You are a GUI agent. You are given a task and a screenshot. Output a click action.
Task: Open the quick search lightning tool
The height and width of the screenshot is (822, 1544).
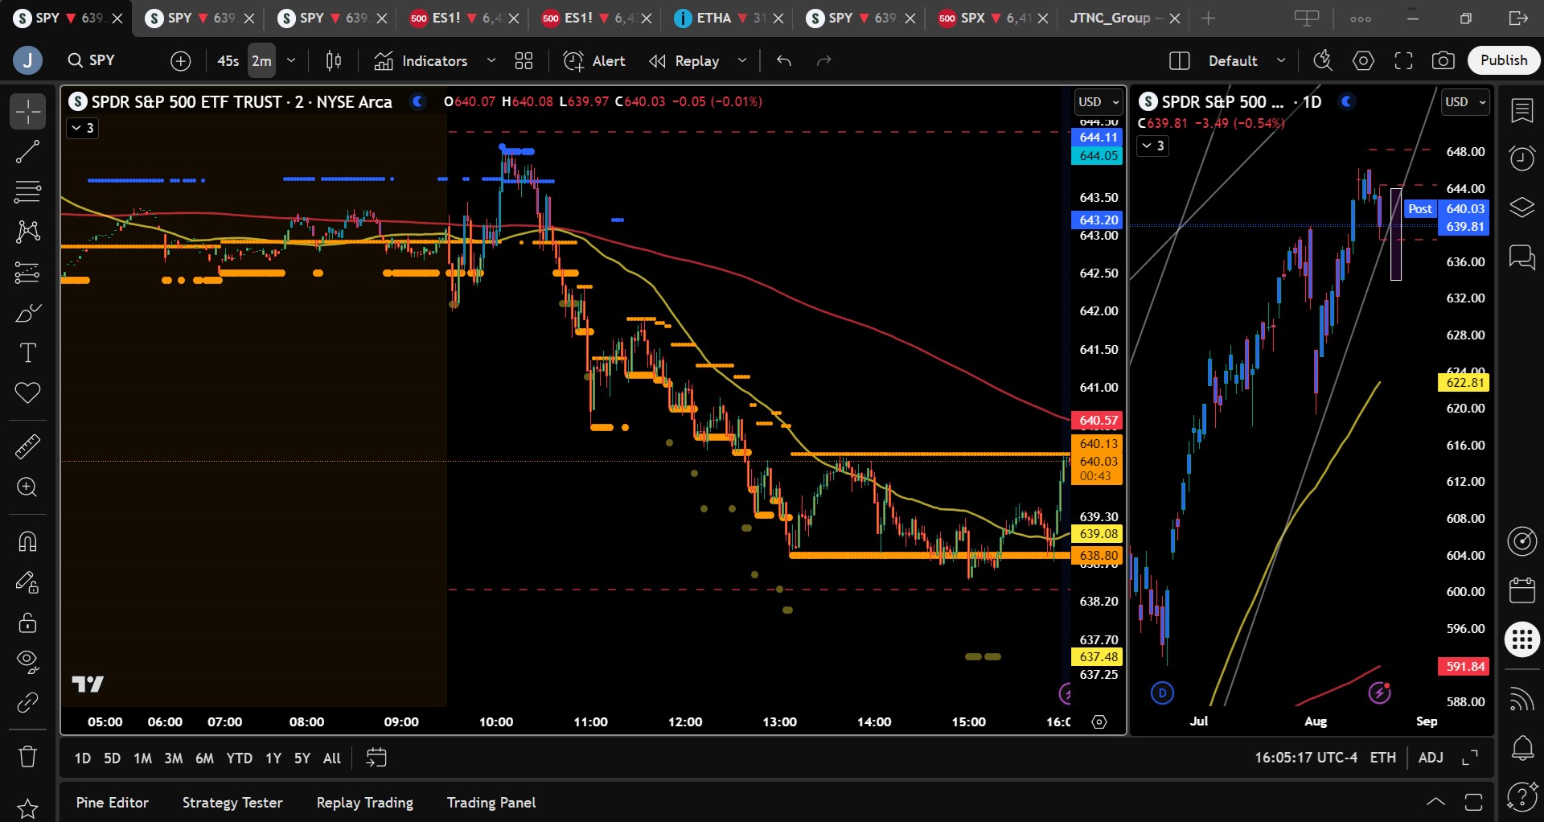pos(1323,60)
